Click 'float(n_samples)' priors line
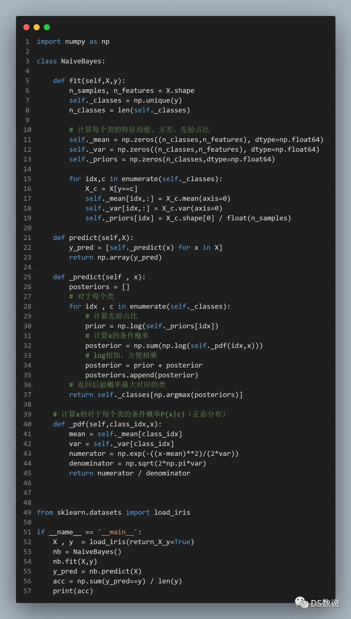The width and height of the screenshot is (351, 619). [x=188, y=218]
